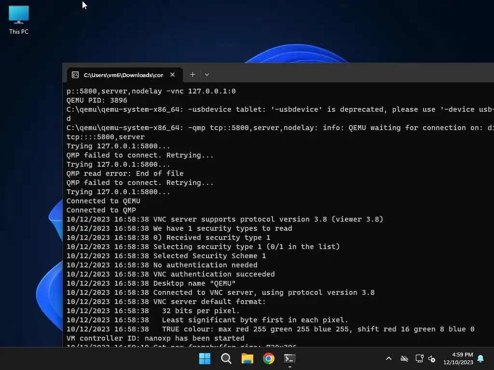Screen dimensions: 494x370
Task: Click the text "Connected to QMP"
Action: click(x=101, y=210)
